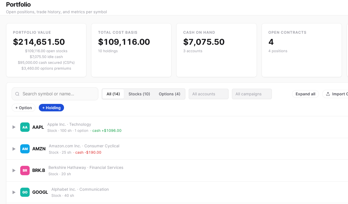The height and width of the screenshot is (204, 348).
Task: Open the All accounts dropdown
Action: [209, 94]
